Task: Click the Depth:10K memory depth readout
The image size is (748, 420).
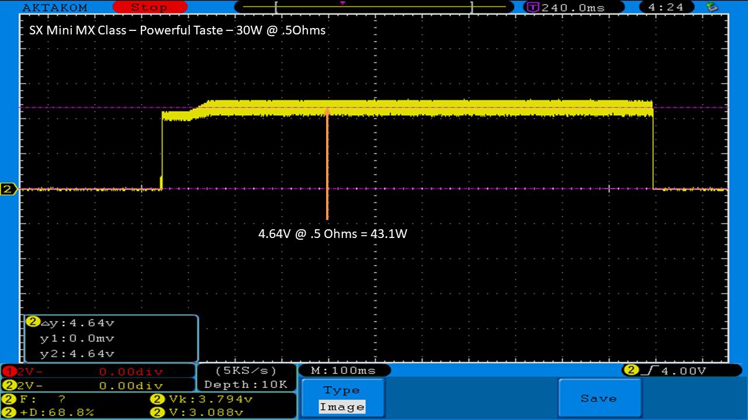Action: coord(246,384)
